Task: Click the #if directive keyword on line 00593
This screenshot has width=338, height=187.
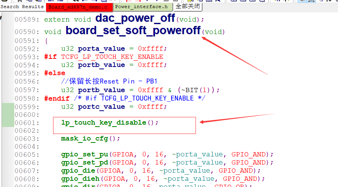Action: 50,57
